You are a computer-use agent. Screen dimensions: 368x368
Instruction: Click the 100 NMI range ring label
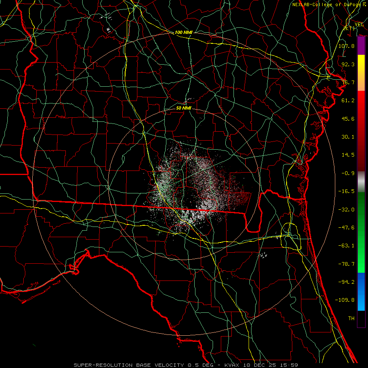[184, 32]
